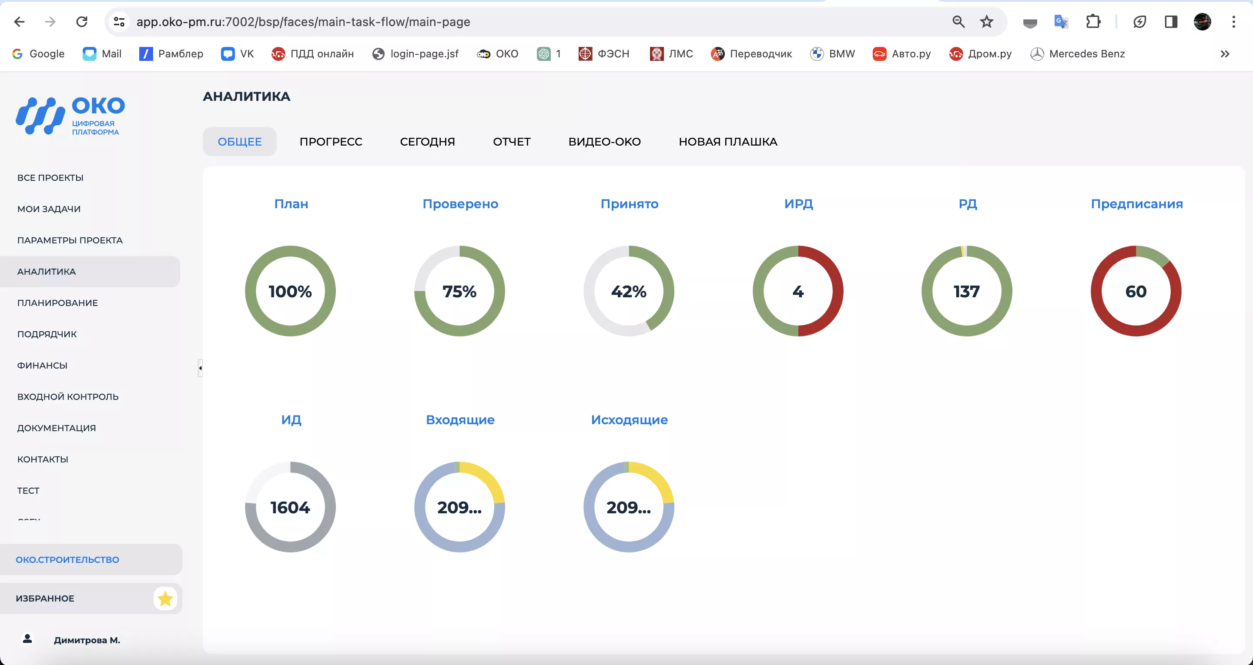Toggle the bookmark star in the address bar
1253x665 pixels.
pos(986,22)
